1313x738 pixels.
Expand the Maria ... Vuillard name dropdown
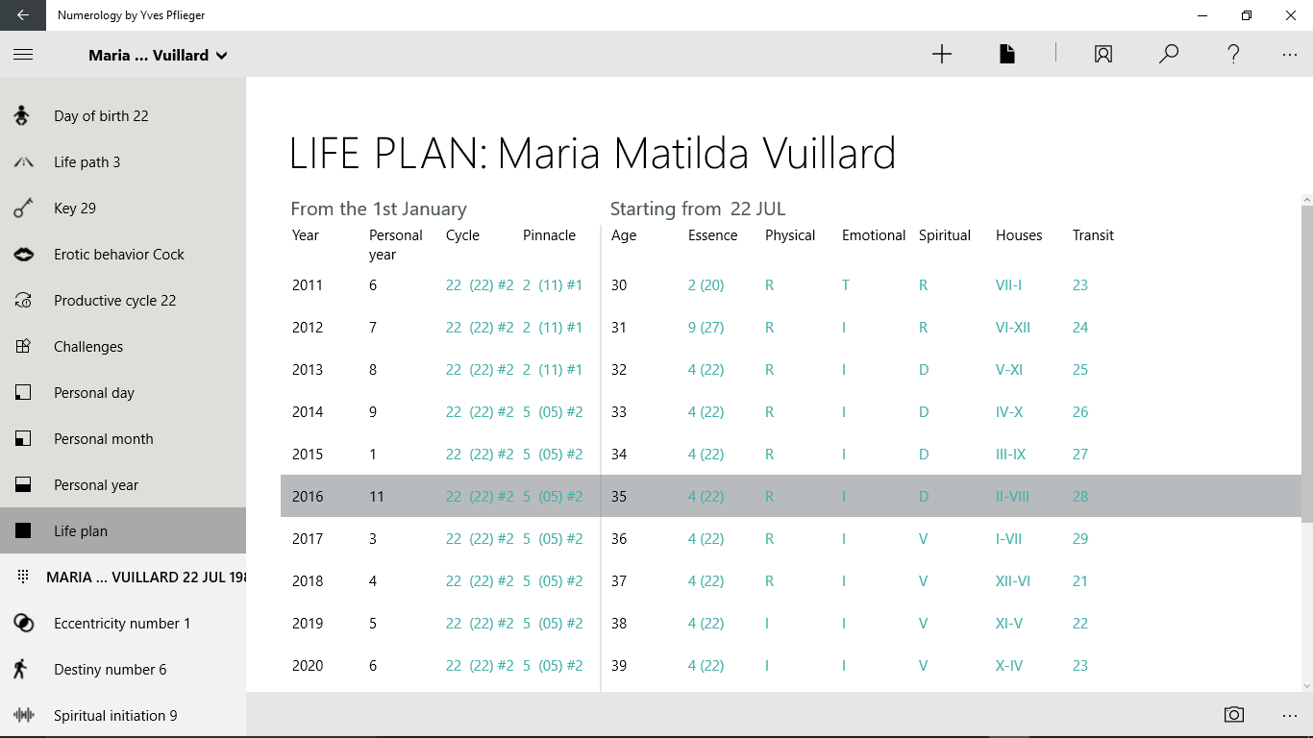click(x=158, y=55)
